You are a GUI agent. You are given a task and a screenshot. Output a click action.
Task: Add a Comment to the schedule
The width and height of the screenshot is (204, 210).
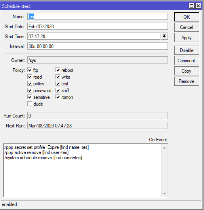click(x=187, y=61)
